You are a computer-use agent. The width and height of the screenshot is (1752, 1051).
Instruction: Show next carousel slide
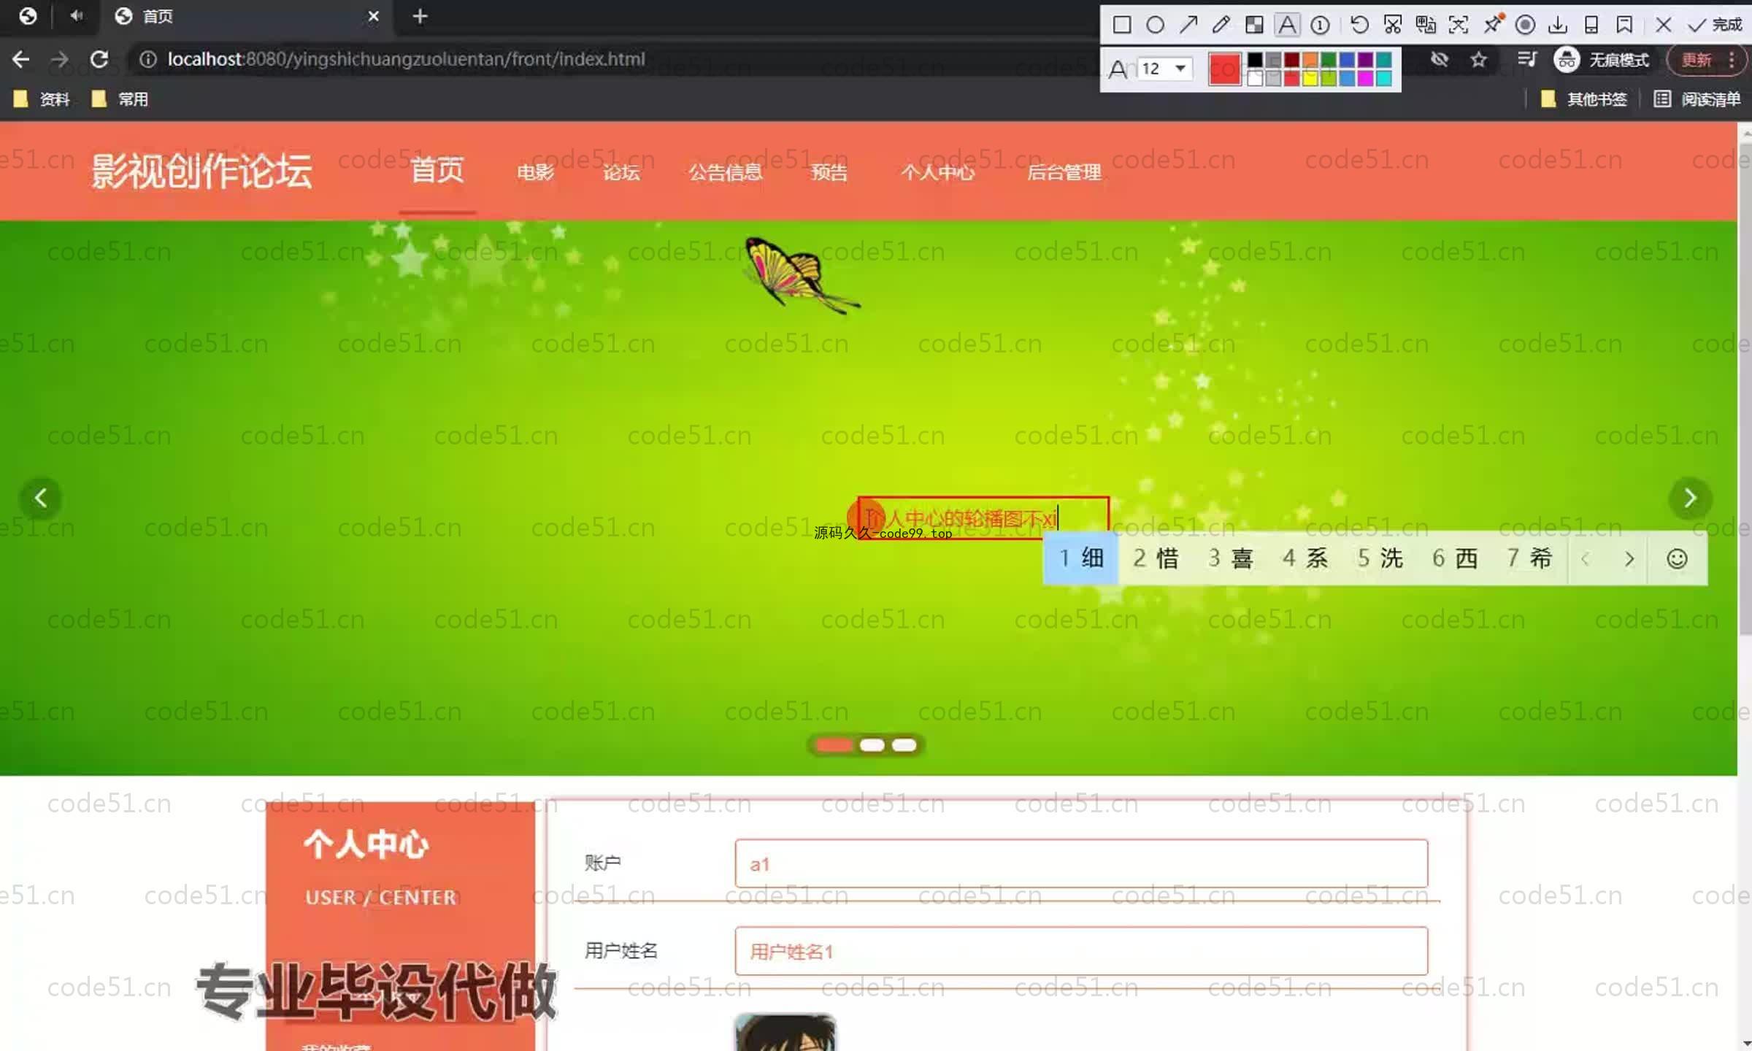[x=1690, y=498]
